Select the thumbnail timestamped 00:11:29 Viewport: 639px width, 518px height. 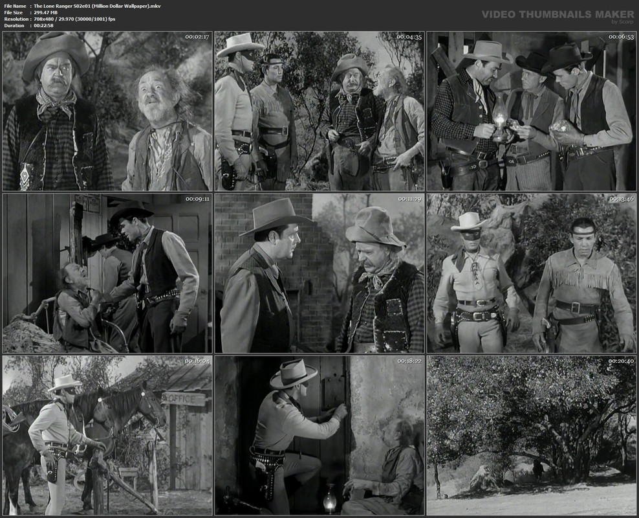tap(319, 273)
